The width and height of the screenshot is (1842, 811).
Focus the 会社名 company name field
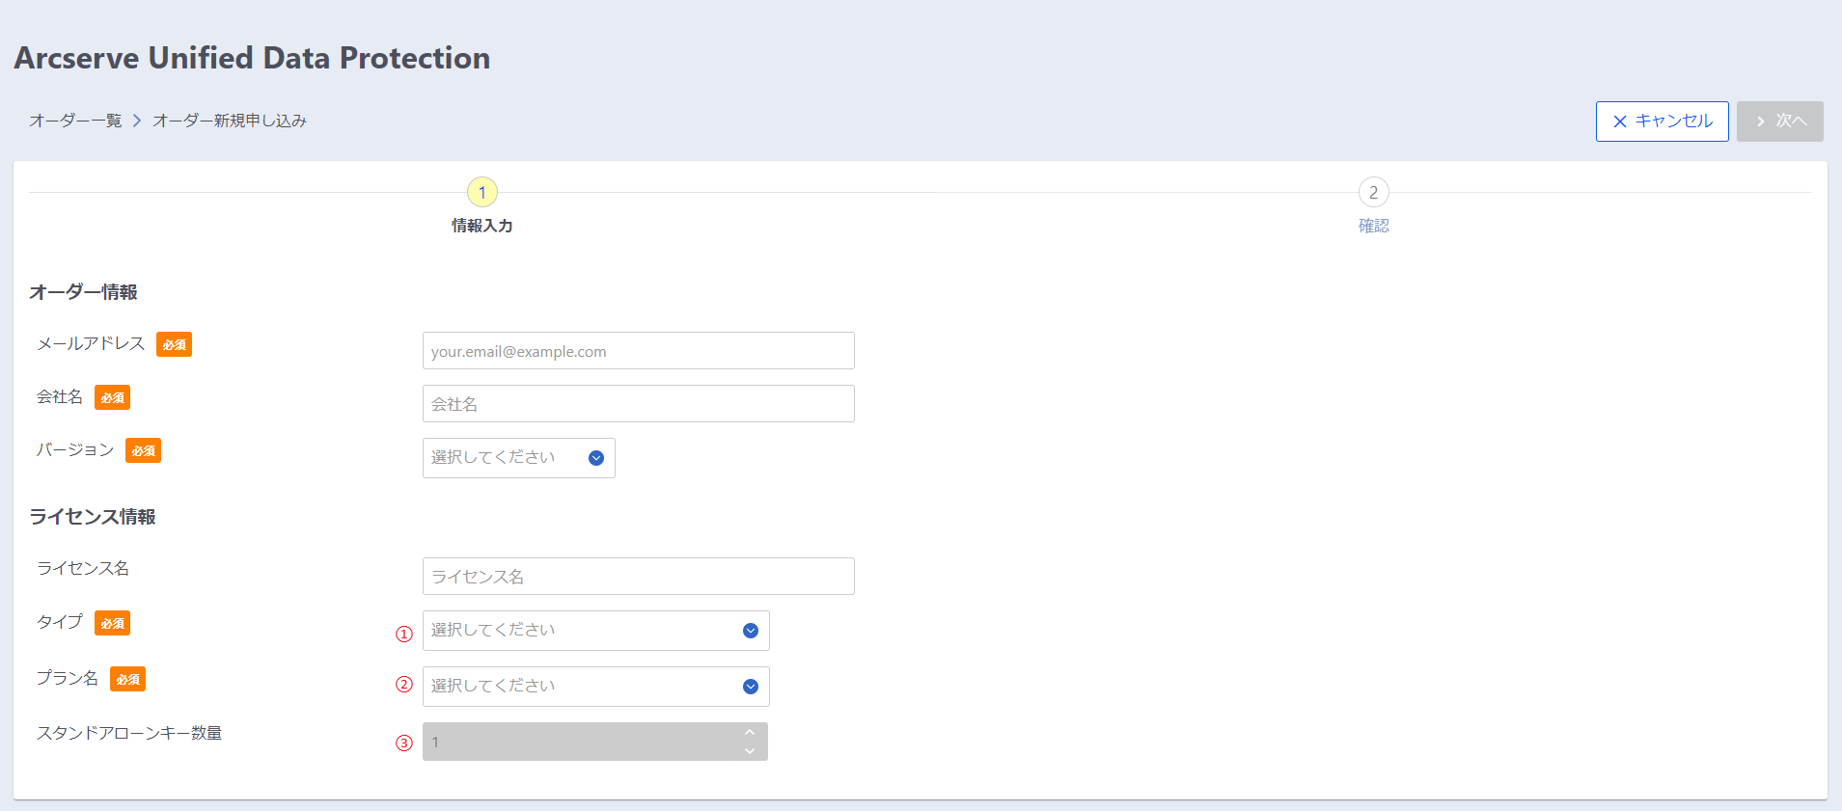point(638,404)
